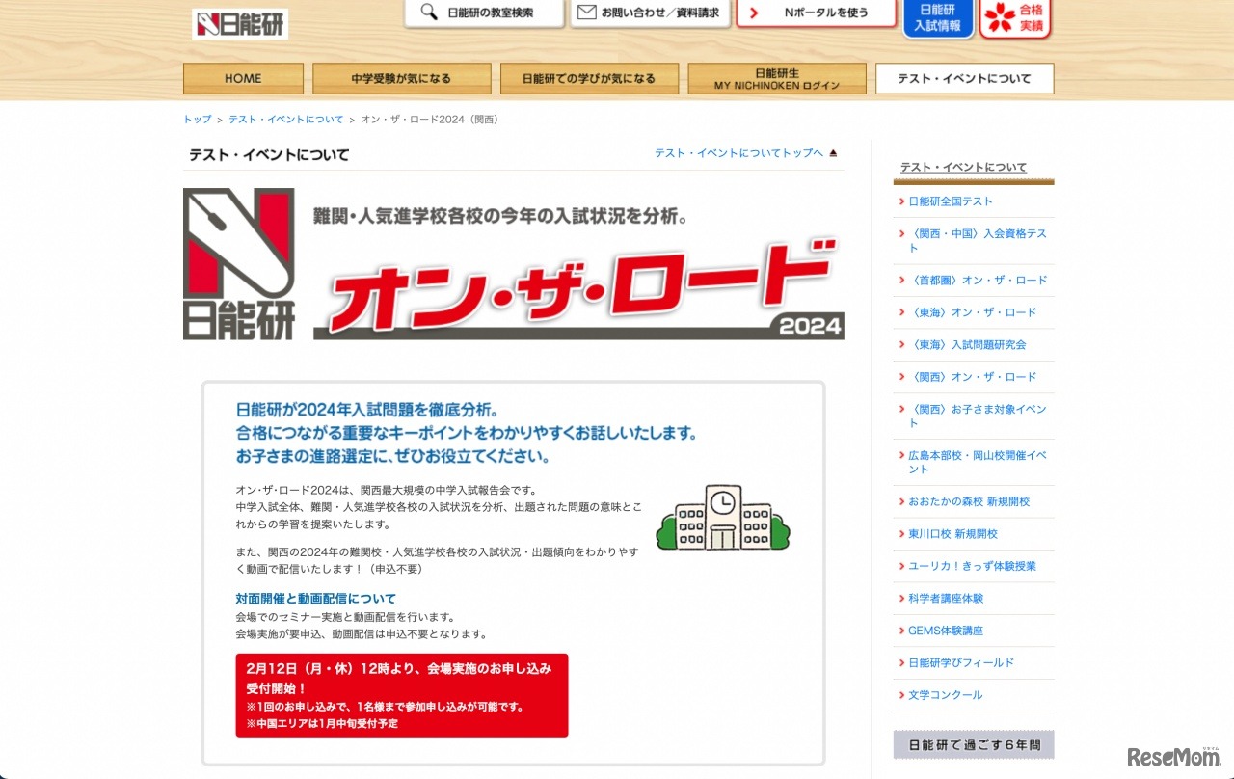Open 科学者講座体験 sidebar link
Image resolution: width=1234 pixels, height=779 pixels.
[946, 599]
